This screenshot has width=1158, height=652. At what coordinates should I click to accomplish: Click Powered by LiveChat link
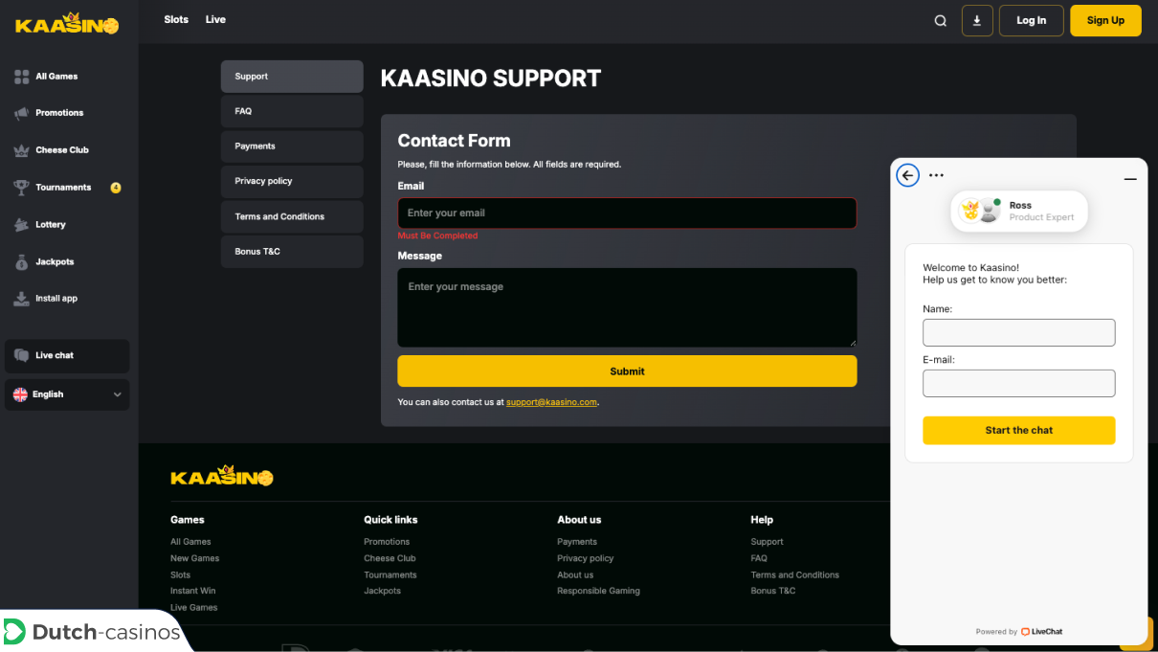point(1019,632)
